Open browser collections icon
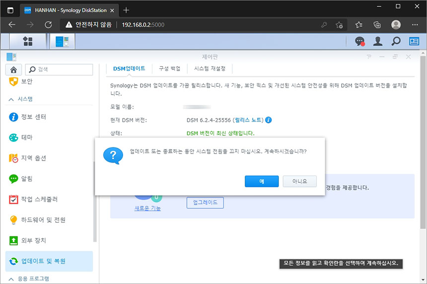 click(x=377, y=25)
